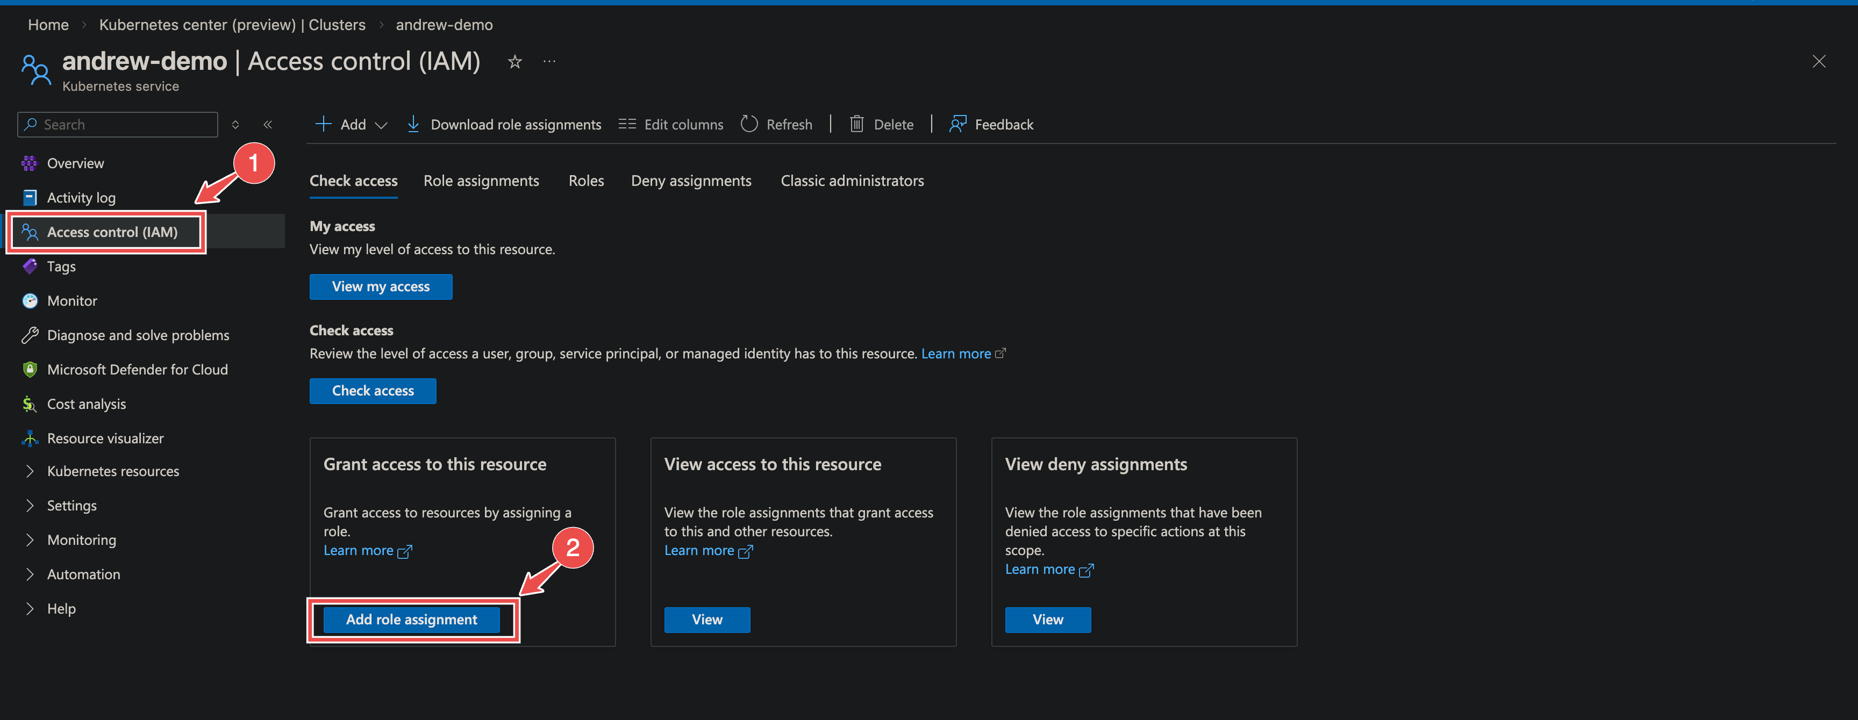This screenshot has width=1858, height=720.
Task: Switch to the Role assignments tab
Action: click(x=481, y=181)
